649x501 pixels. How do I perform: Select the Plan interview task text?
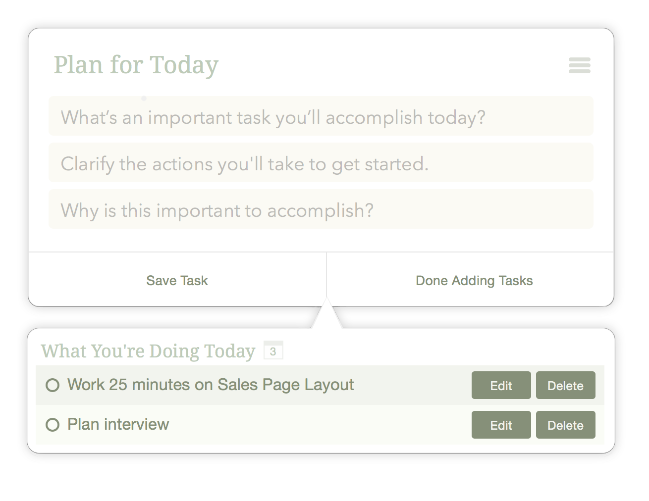point(118,424)
